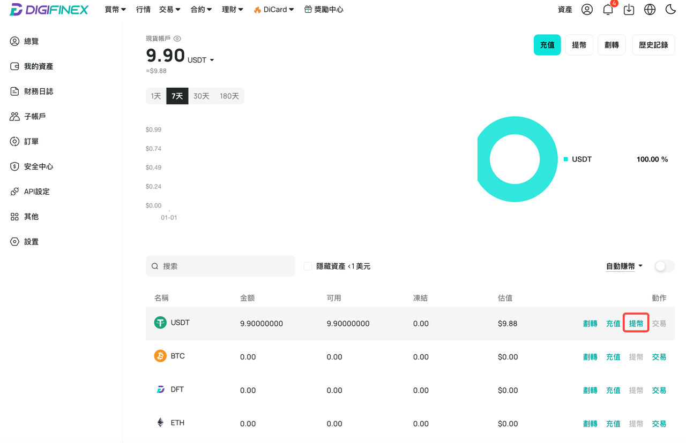Toggle the 自動賺幣 switch

[665, 266]
